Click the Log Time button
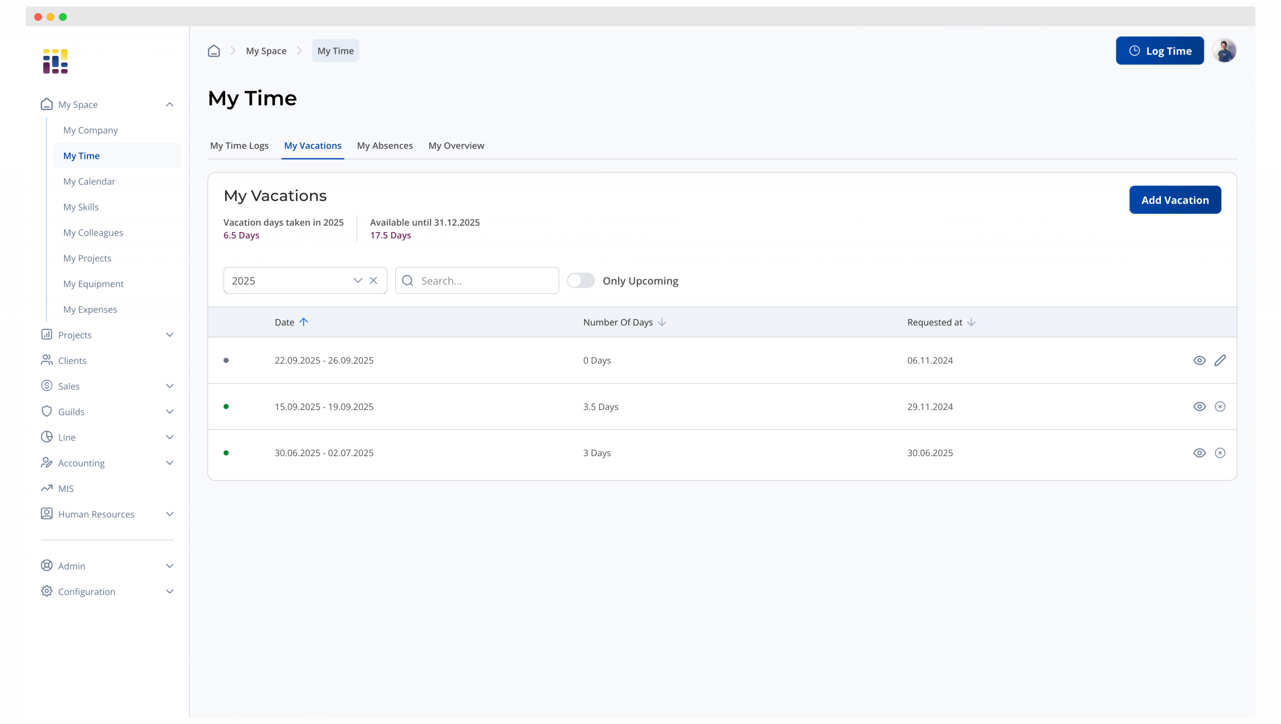 [x=1159, y=50]
